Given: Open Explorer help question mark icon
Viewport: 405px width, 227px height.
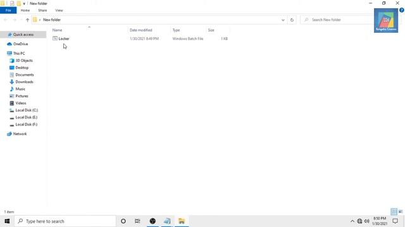Looking at the screenshot, I should [402, 10].
